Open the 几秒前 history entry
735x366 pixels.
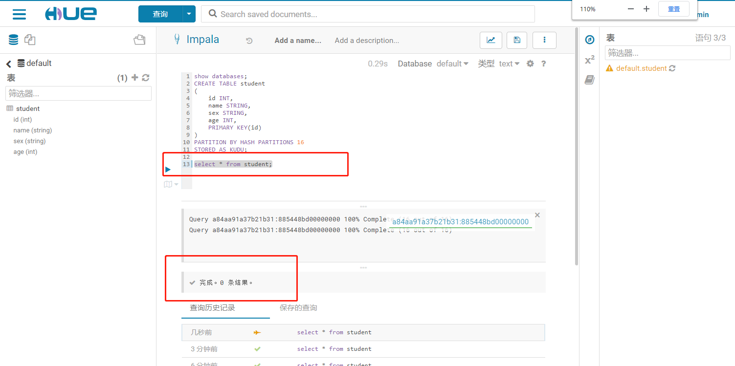coord(363,332)
